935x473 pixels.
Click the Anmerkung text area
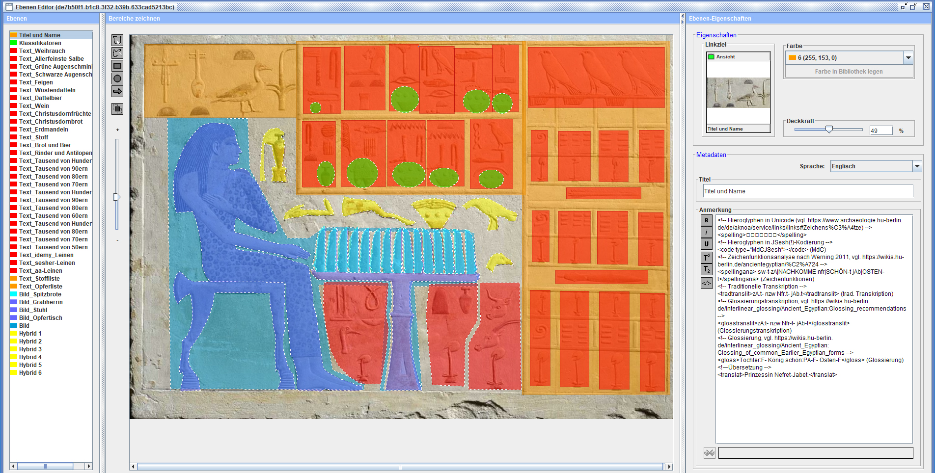pos(814,329)
